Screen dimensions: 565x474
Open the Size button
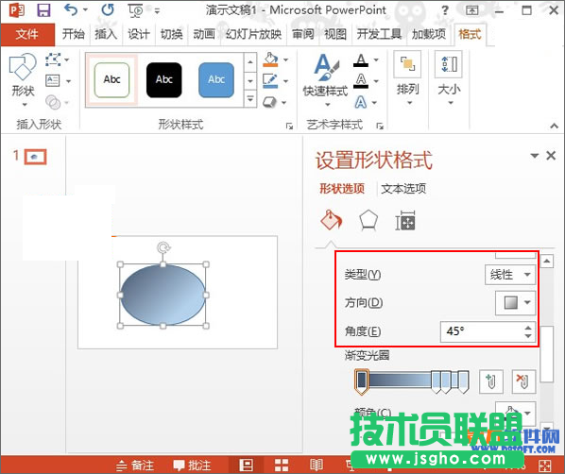click(449, 79)
